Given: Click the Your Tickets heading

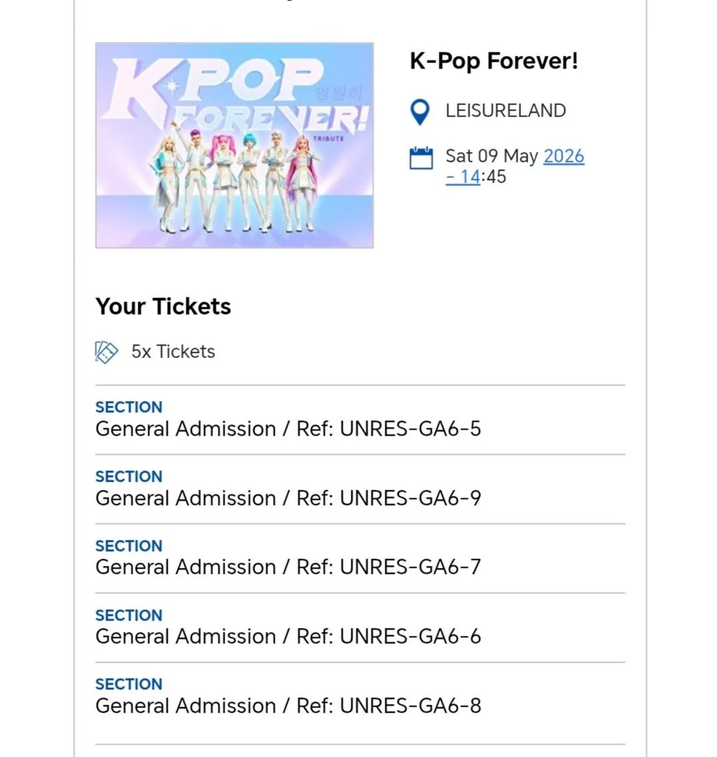Looking at the screenshot, I should point(163,307).
